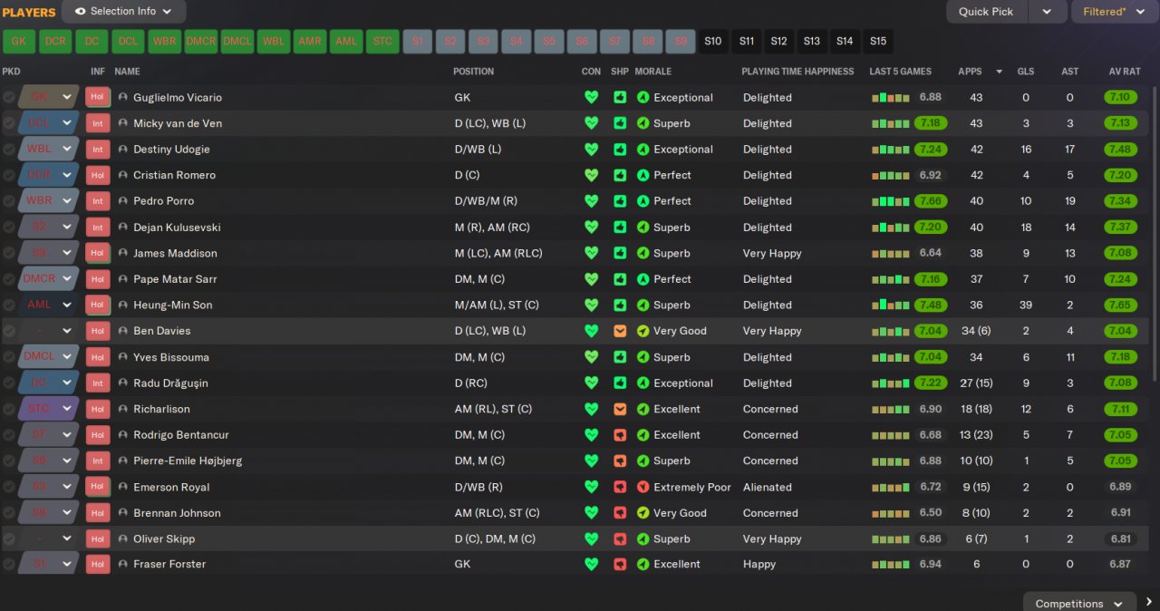
Task: Click Heung-Min Son's morale arrow icon
Action: (x=643, y=305)
